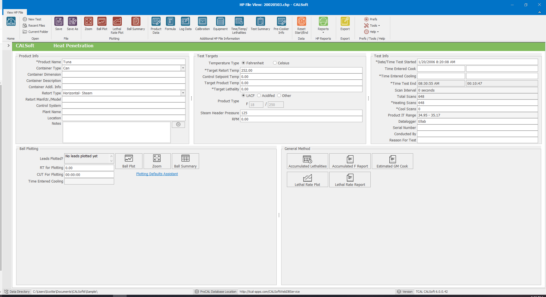This screenshot has height=297, width=546.
Task: Click the Conducted By field
Action: pos(477,134)
